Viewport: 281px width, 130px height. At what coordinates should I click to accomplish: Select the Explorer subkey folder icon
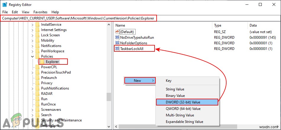pos(42,62)
